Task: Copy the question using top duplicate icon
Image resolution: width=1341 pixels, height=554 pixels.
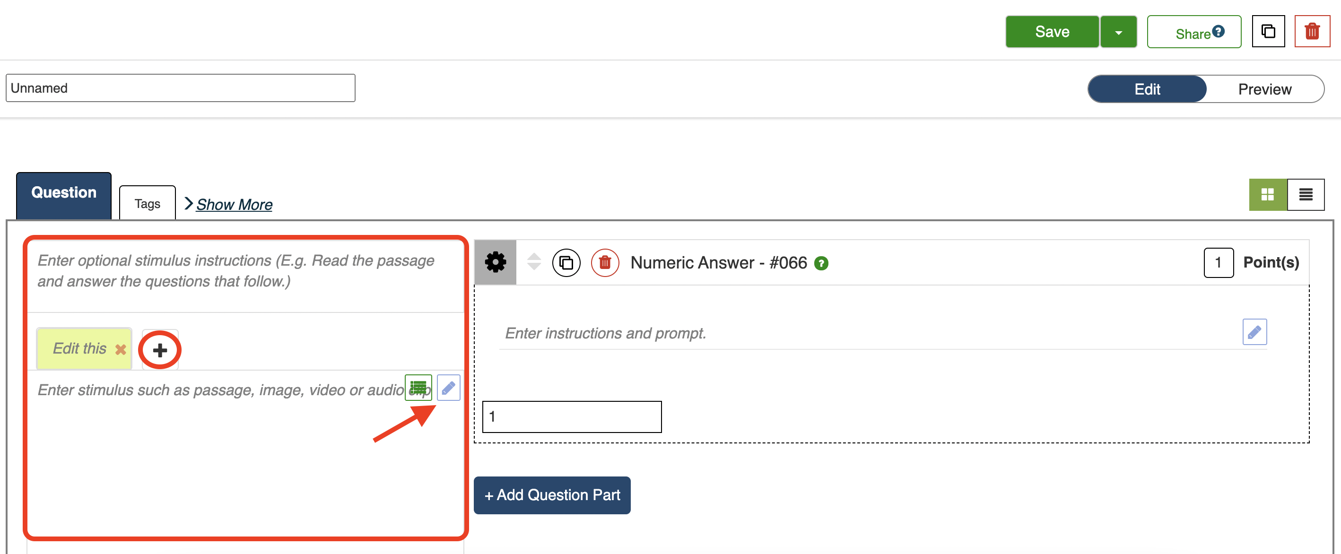Action: pos(1268,32)
